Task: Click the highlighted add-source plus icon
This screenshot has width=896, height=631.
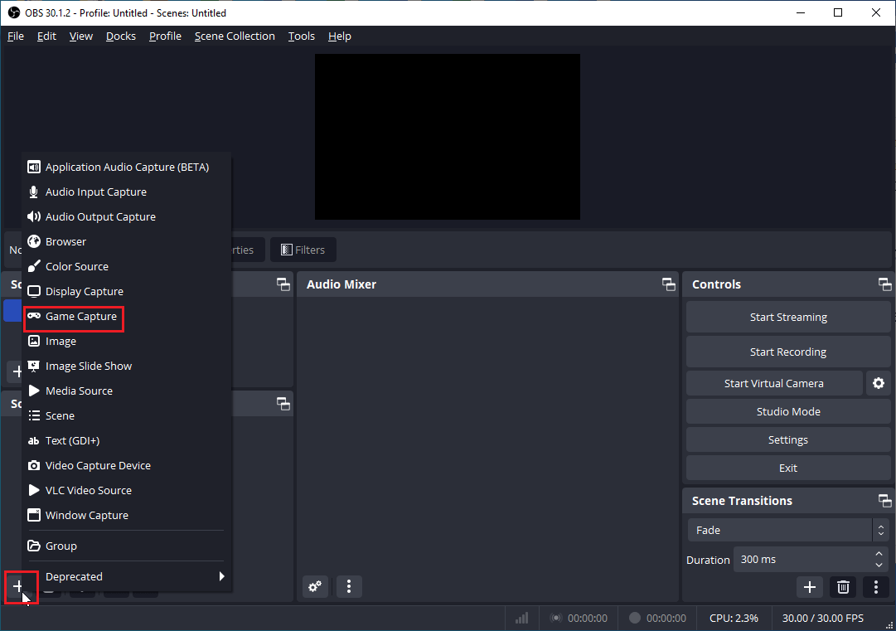Action: point(20,587)
